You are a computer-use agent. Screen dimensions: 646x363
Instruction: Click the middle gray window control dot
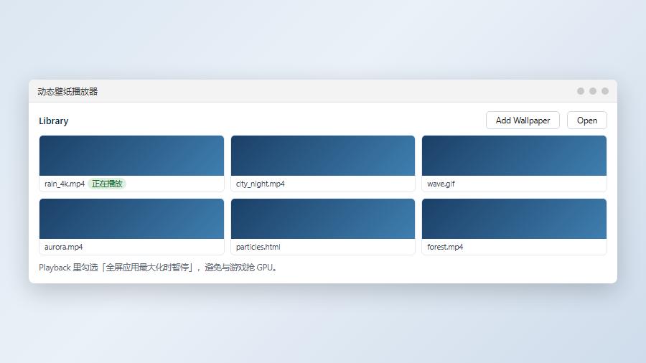click(593, 91)
